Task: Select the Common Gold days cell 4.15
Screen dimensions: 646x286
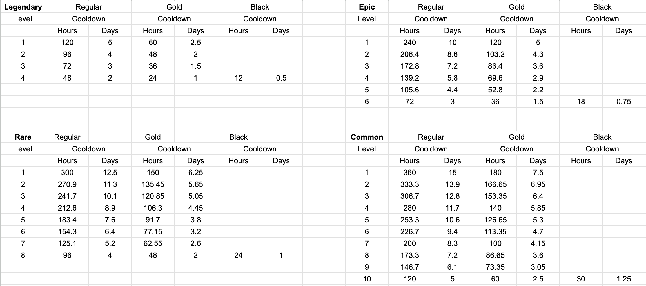Action: pos(538,243)
